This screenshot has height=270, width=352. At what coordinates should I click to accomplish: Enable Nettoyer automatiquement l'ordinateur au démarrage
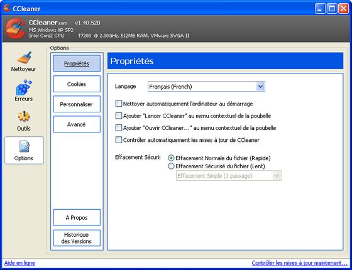click(118, 104)
